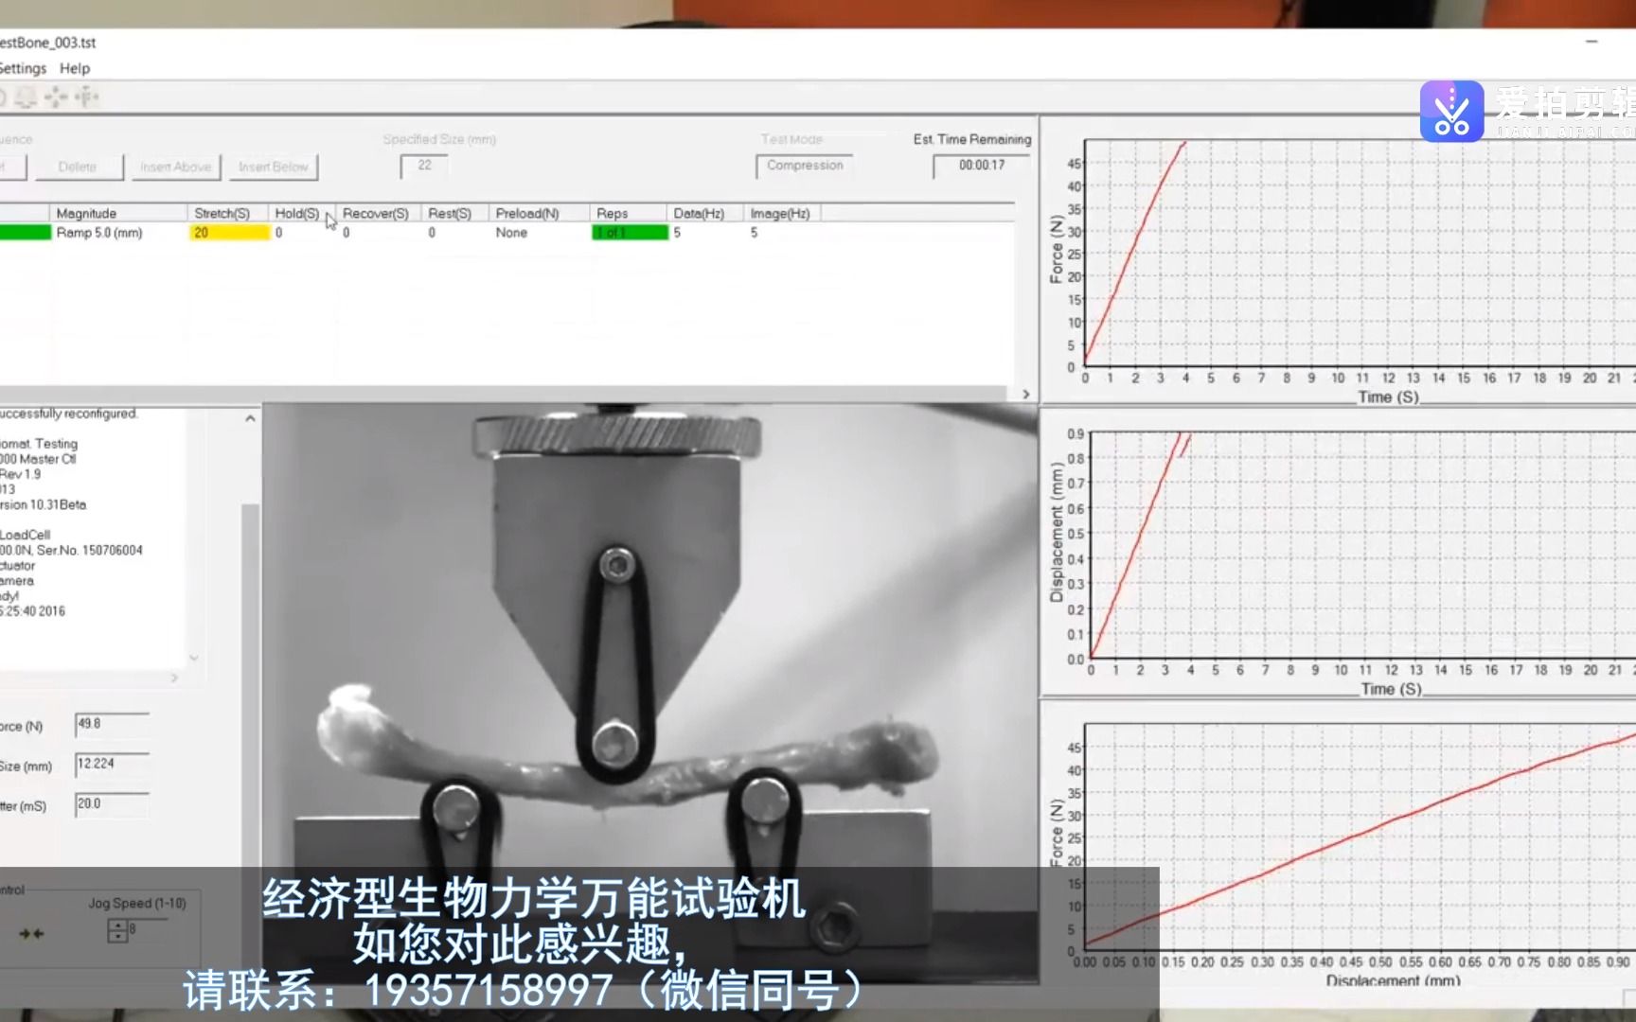Click the Est. Time Remaining field
The height and width of the screenshot is (1022, 1636).
tap(982, 166)
